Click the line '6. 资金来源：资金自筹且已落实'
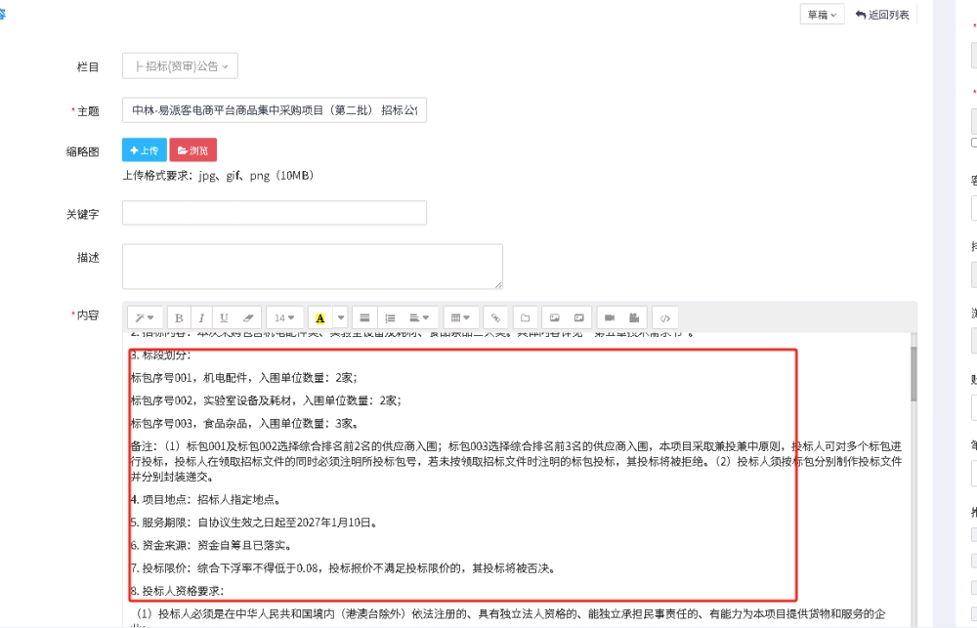 (211, 546)
